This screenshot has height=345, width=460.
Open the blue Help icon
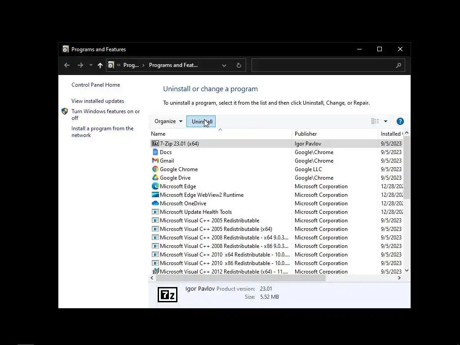pos(400,121)
